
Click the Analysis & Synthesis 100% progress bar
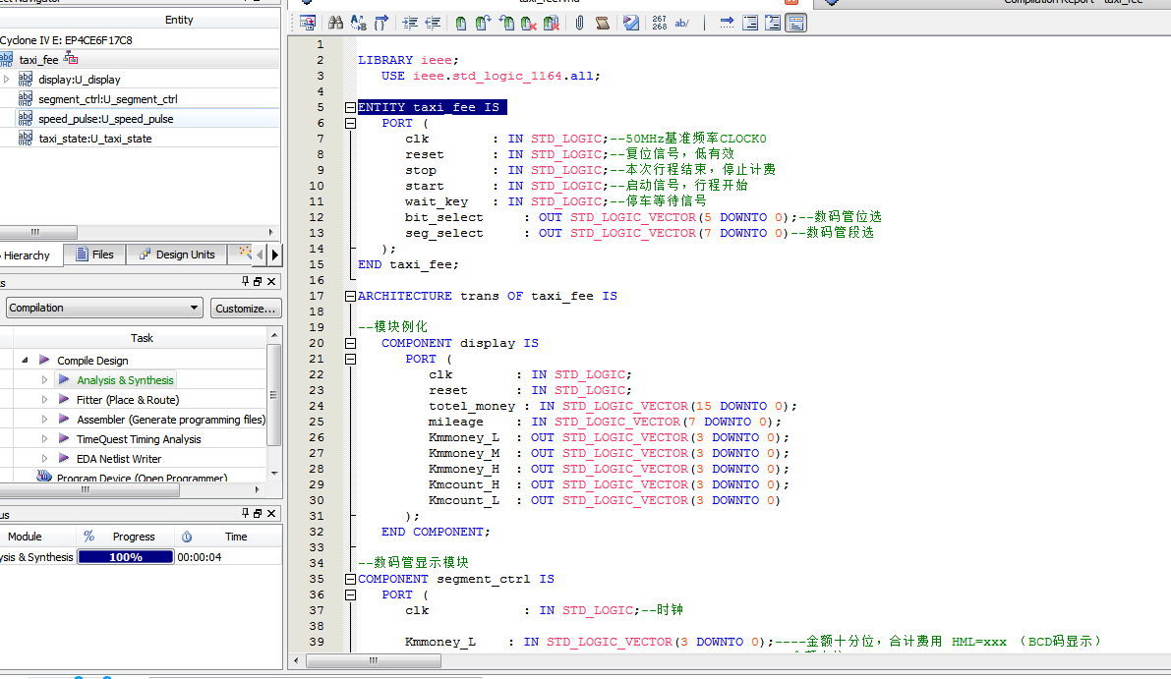click(126, 556)
